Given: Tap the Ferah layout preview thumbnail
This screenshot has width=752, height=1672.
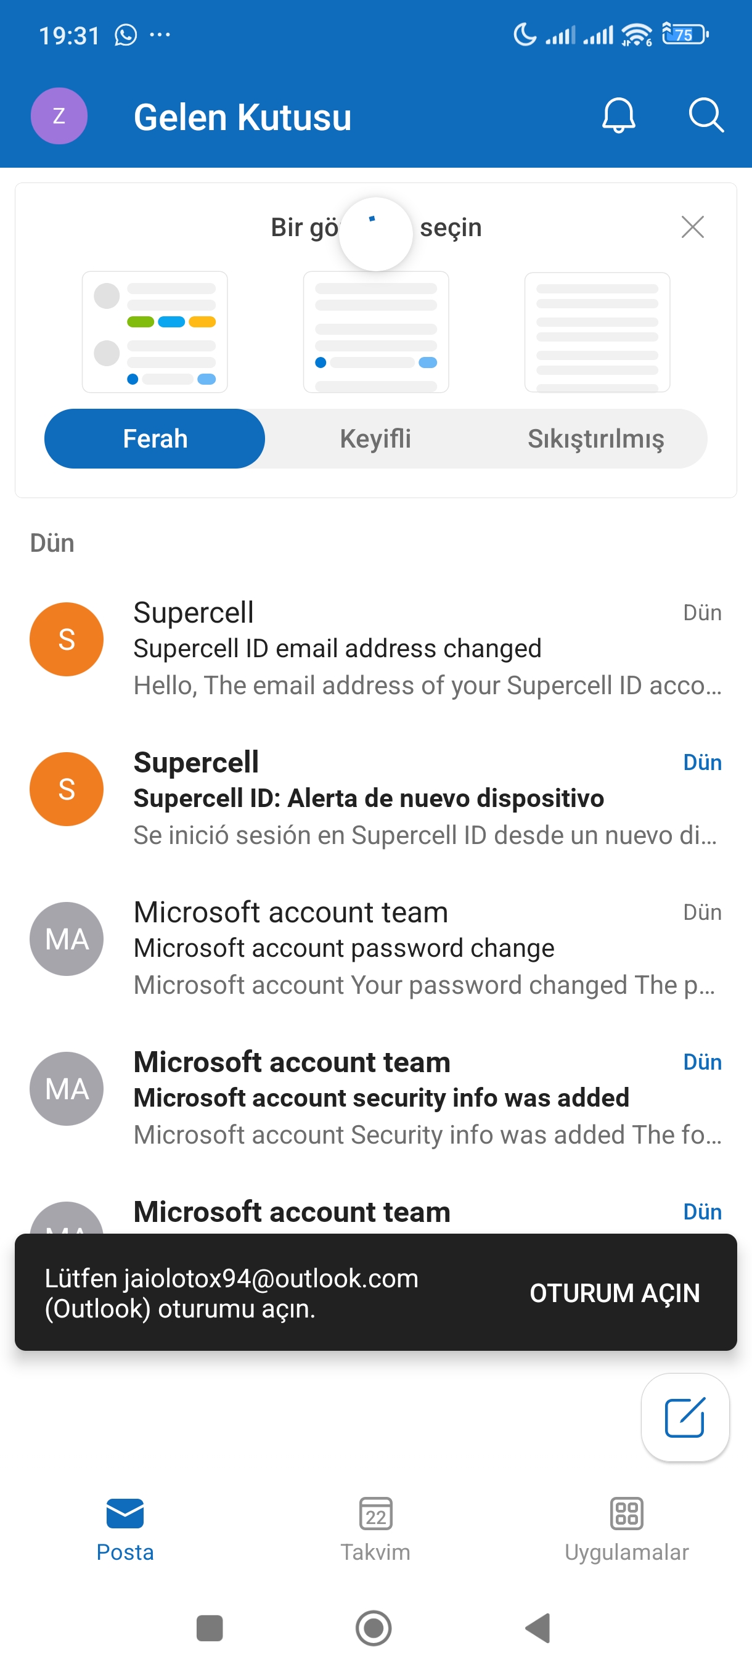Looking at the screenshot, I should point(155,332).
